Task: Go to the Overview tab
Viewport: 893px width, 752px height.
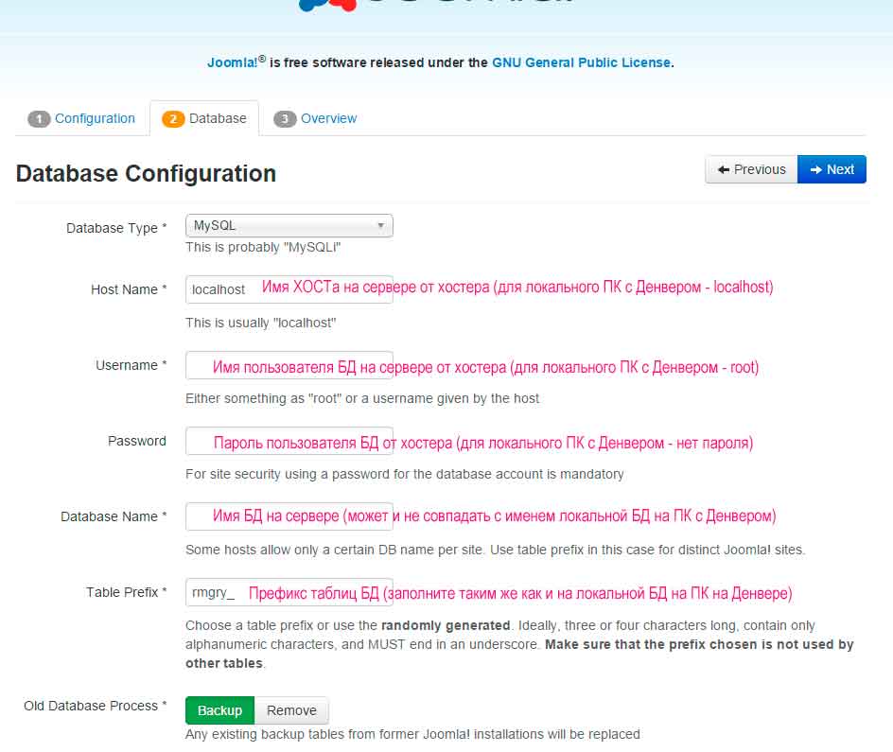Action: (328, 118)
